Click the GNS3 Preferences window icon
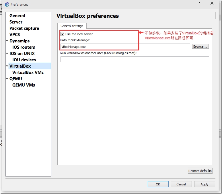The width and height of the screenshot is (222, 194). [7, 4]
